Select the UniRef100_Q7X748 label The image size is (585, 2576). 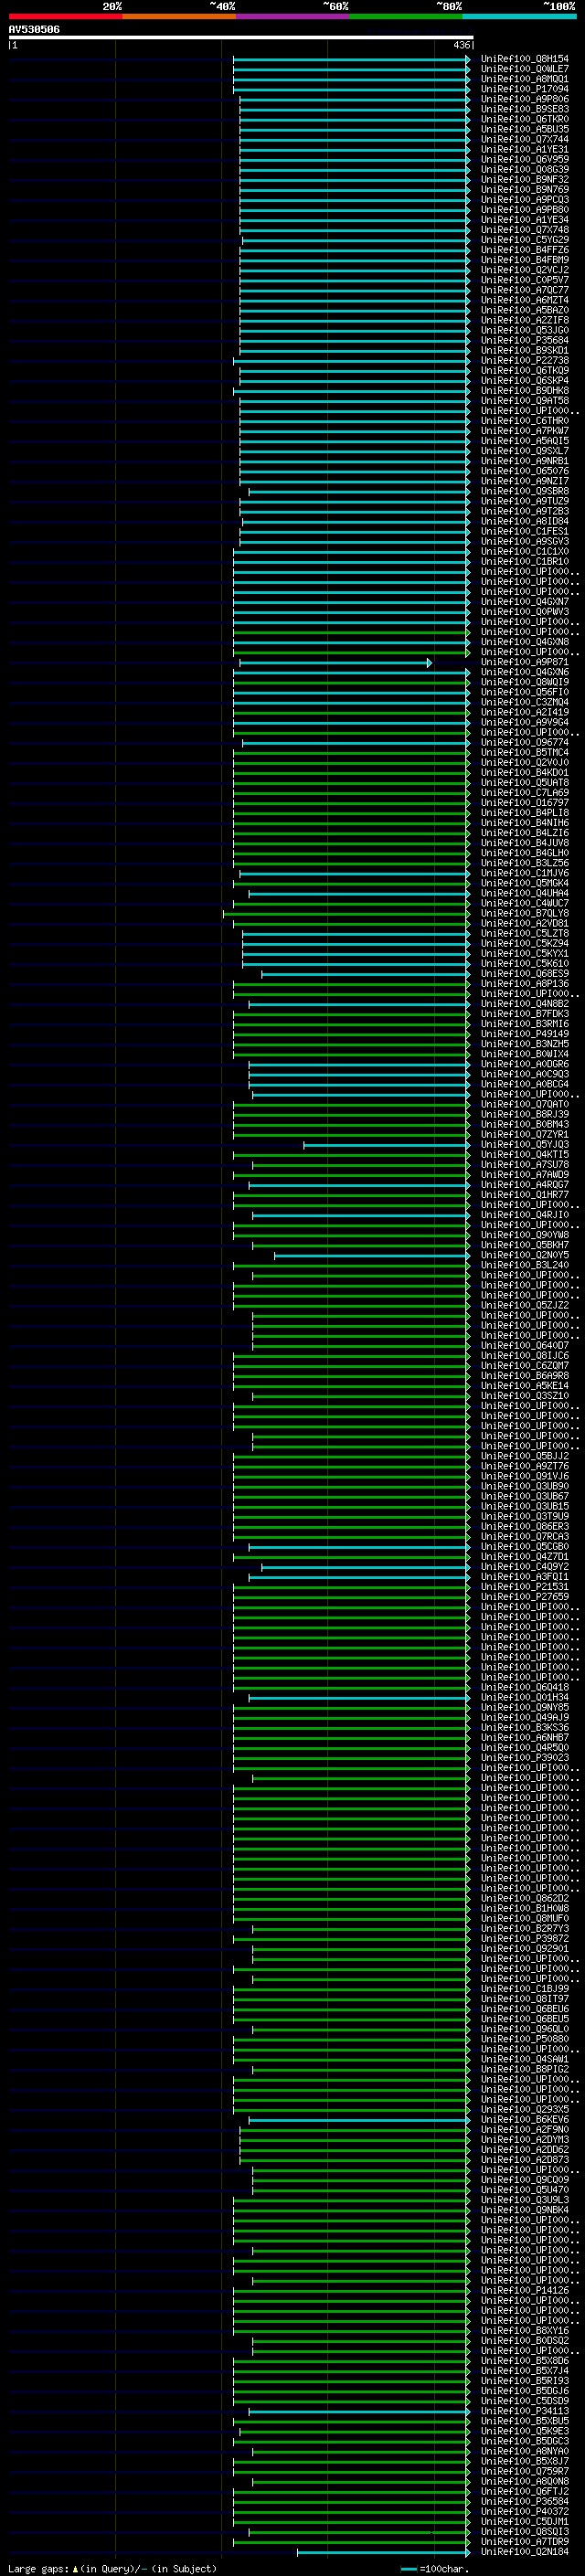coord(525,230)
